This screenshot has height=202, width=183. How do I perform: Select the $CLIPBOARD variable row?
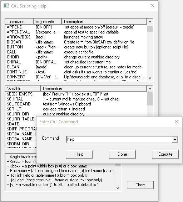coord(76,104)
